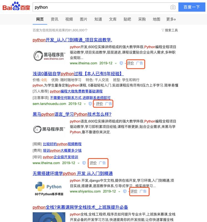Click 黑马程序员 logo in third result
This screenshot has width=207, height=222.
click(x=49, y=129)
